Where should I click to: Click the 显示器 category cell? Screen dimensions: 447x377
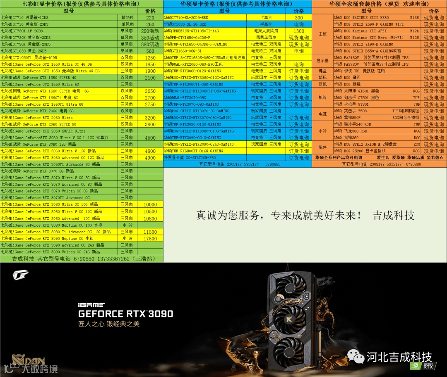(323, 61)
